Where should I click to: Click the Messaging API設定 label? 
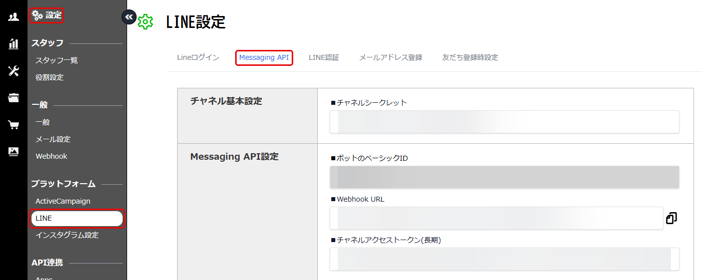pos(234,157)
